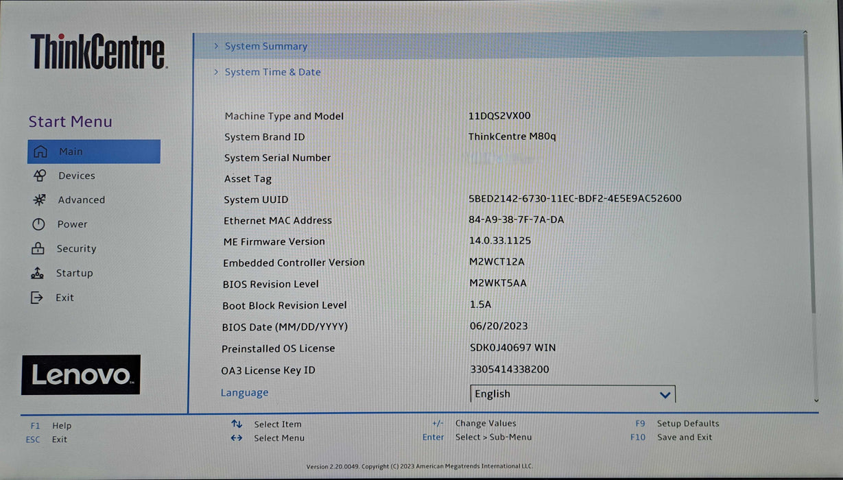Click +/- Change Values hint
Viewport: 843px width, 480px height.
[474, 424]
